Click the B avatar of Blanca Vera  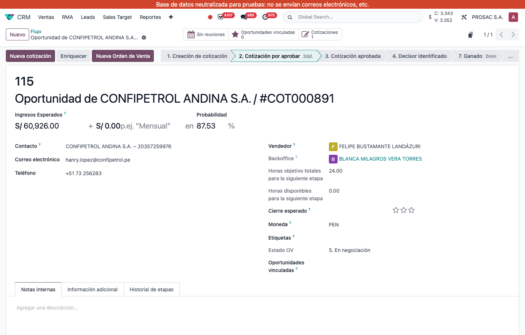(333, 159)
